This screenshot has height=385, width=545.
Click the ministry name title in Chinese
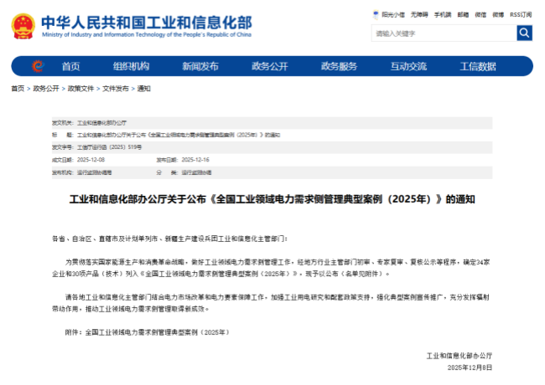147,23
